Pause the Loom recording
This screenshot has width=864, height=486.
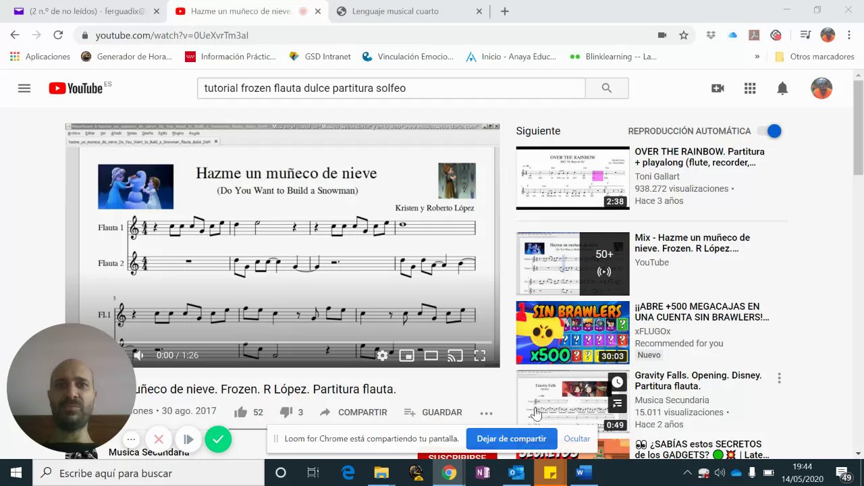click(188, 439)
